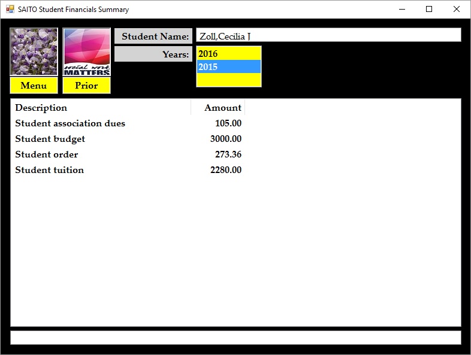Image resolution: width=471 pixels, height=355 pixels.
Task: Select the Student order row
Action: pos(47,154)
